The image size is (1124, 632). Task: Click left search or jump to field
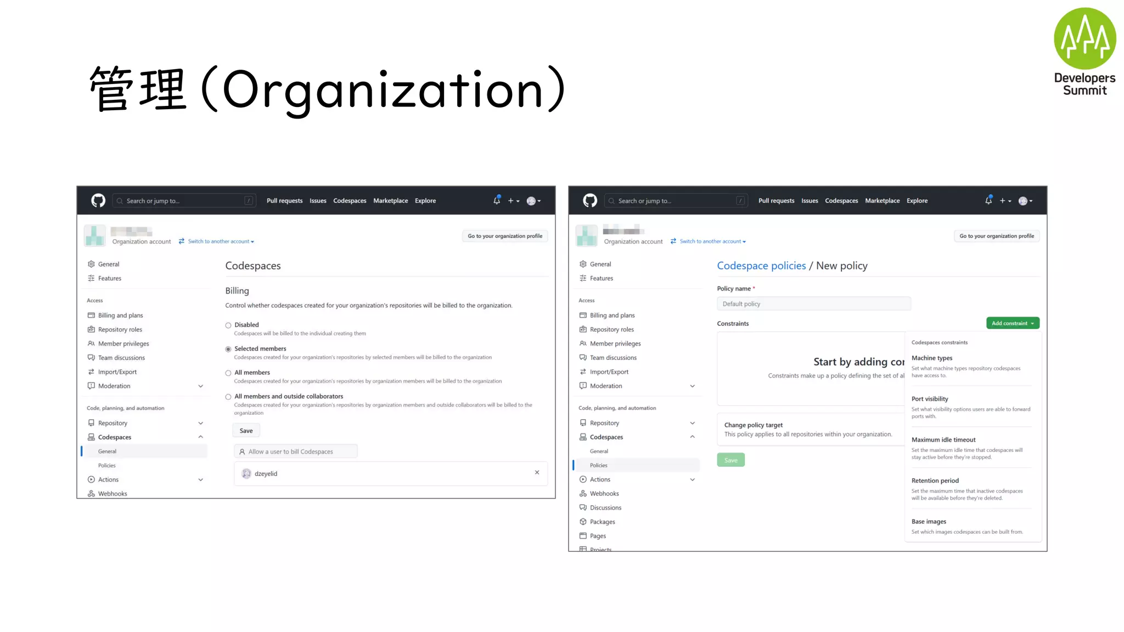184,201
